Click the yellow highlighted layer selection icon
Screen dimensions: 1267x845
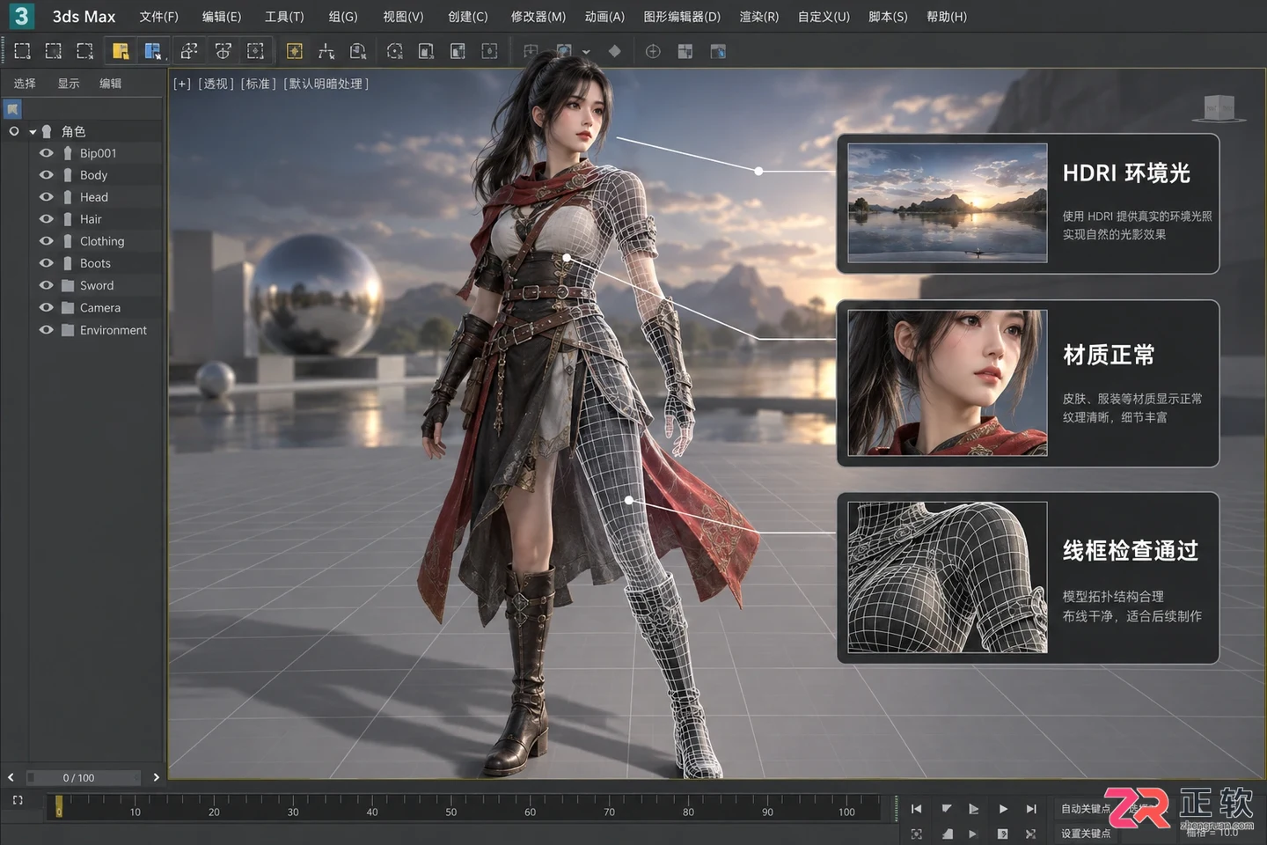coord(121,51)
